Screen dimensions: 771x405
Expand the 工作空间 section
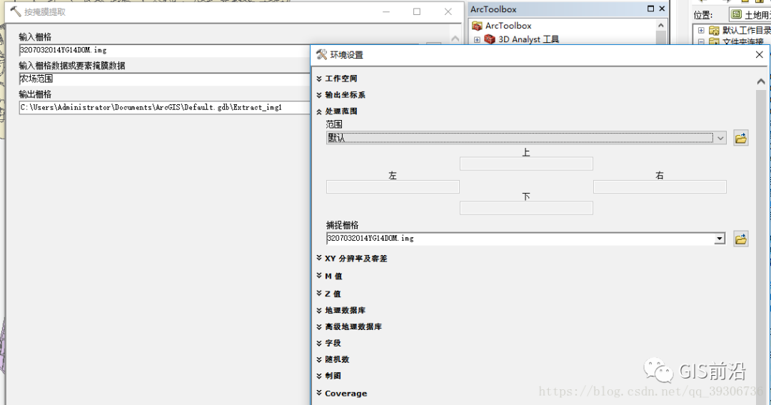coord(319,79)
